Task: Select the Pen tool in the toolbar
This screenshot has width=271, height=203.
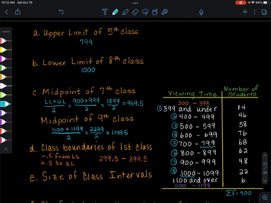Action: pyautogui.click(x=115, y=12)
